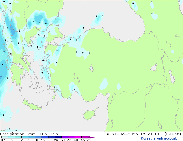Click the 1 mm legend swatch

point(18,137)
